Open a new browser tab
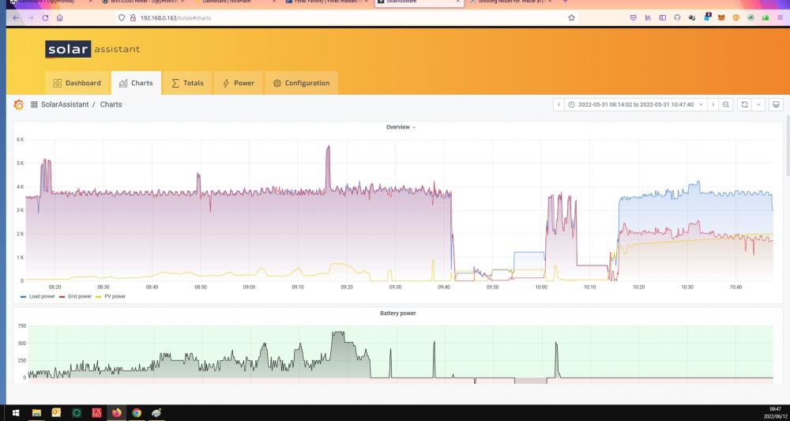 (565, 2)
